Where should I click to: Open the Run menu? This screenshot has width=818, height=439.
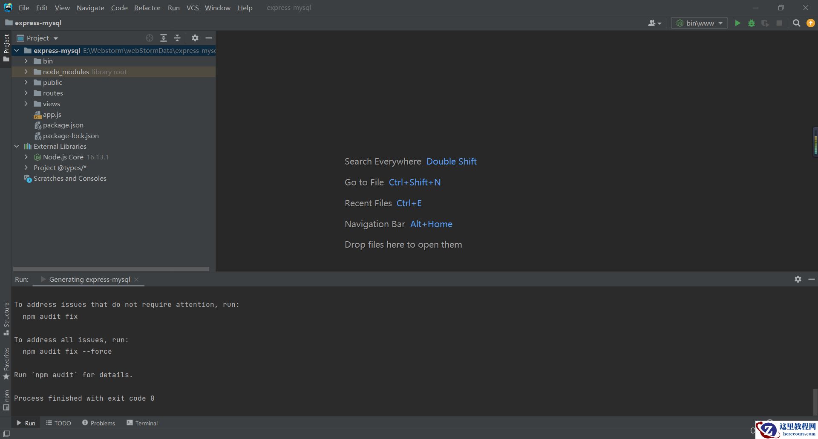coord(173,8)
